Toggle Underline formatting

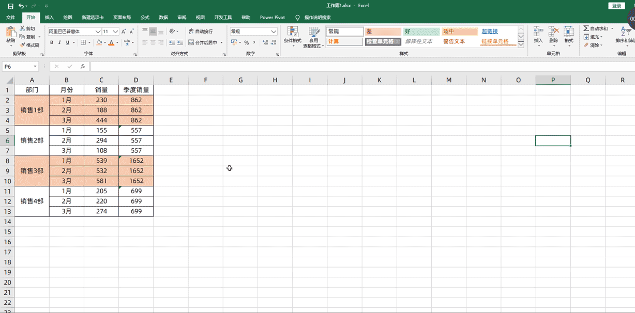click(67, 42)
